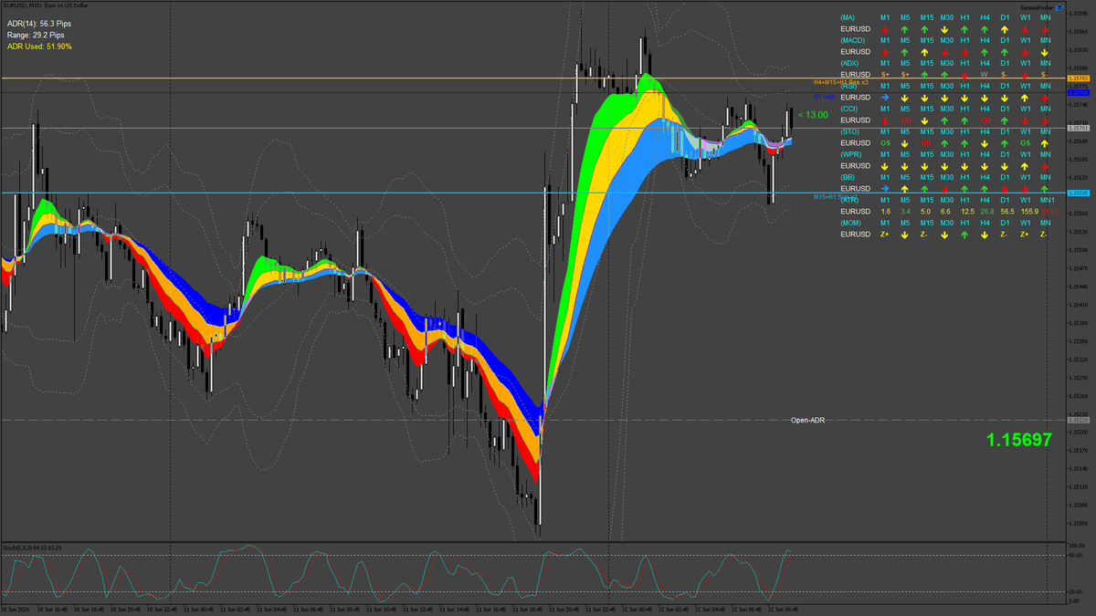Click the orange H4+M15+H1 Res x3 label
1096x616 pixels.
pyautogui.click(x=841, y=82)
